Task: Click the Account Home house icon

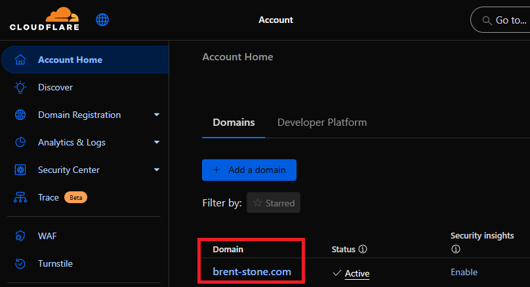Action: (20, 60)
